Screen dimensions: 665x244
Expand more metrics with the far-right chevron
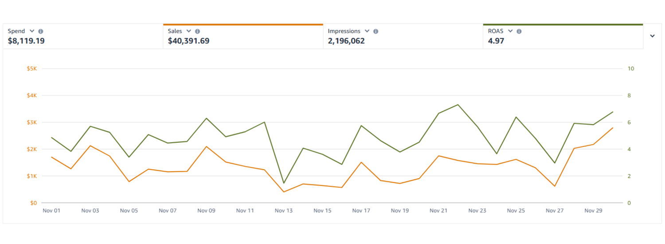tap(652, 36)
